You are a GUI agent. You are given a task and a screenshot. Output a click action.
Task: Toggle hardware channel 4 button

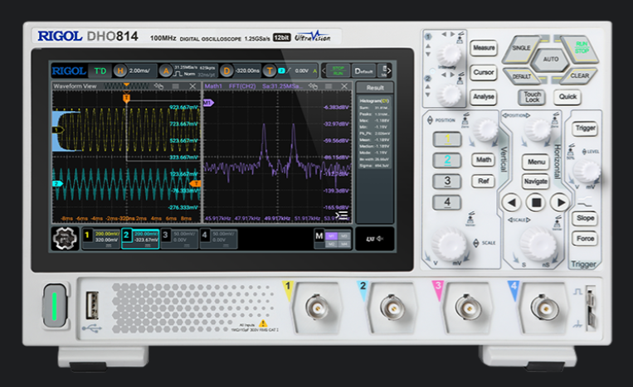point(447,202)
